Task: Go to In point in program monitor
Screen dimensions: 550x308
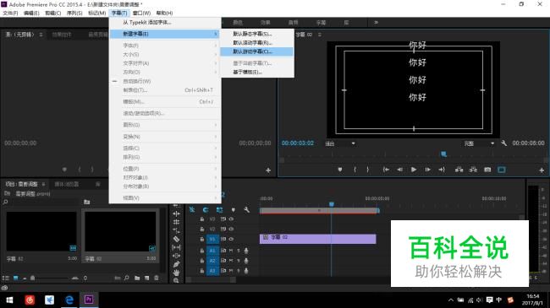Action: (386, 170)
